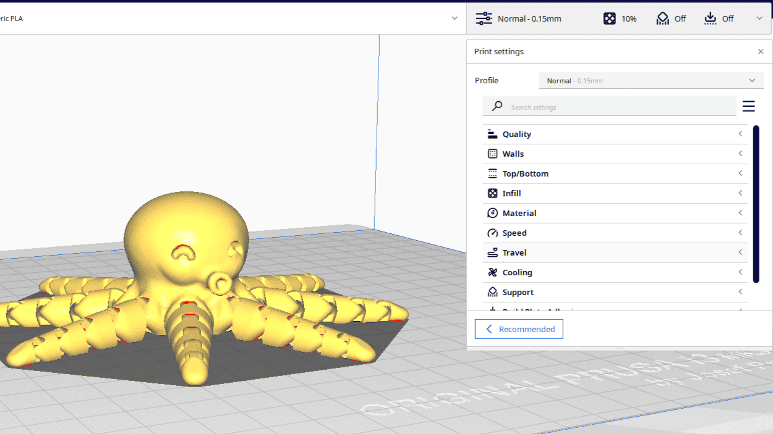Switch back to Recommended settings view
The height and width of the screenshot is (434, 773).
[519, 329]
